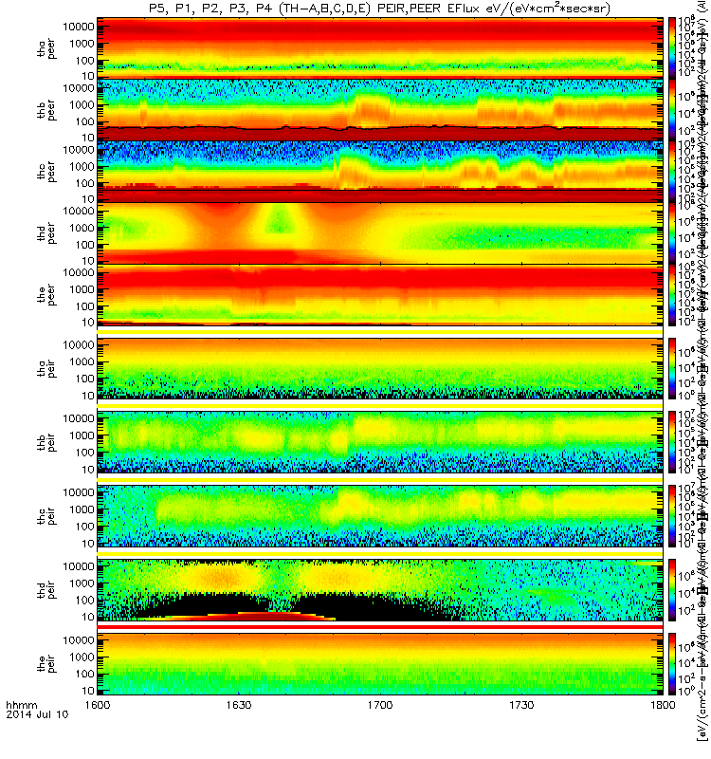Click the 1000 tick label of thd peir panel
This screenshot has height=759, width=711.
click(82, 583)
